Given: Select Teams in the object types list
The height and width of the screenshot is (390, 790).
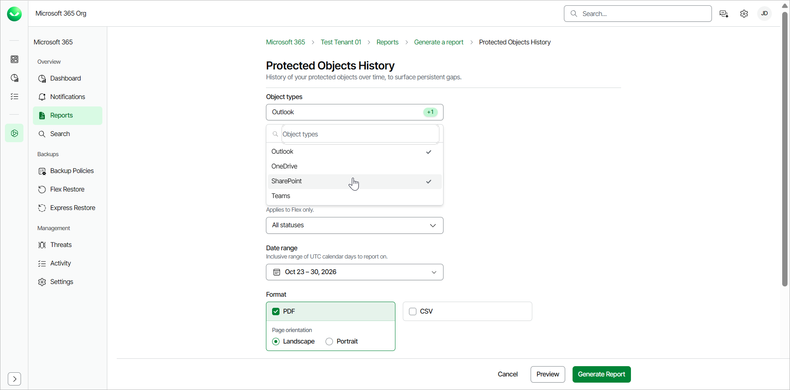Looking at the screenshot, I should click(355, 196).
